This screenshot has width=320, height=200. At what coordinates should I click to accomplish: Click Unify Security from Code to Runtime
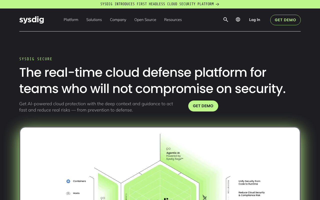pos(249,182)
